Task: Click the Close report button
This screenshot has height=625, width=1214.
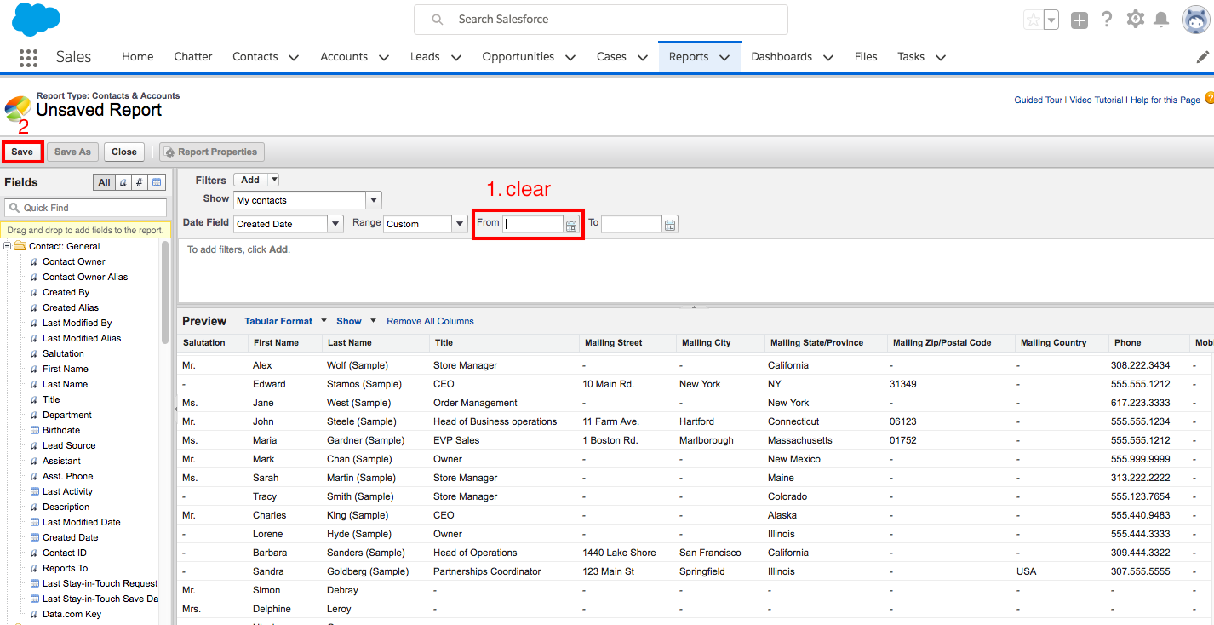Action: click(124, 152)
